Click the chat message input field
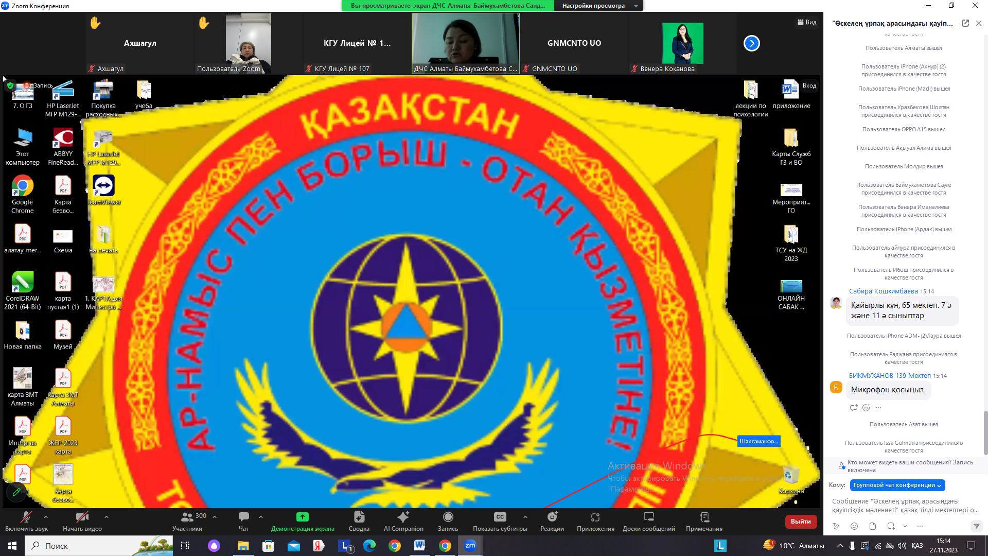Screen dimensions: 988x556 point(906,505)
